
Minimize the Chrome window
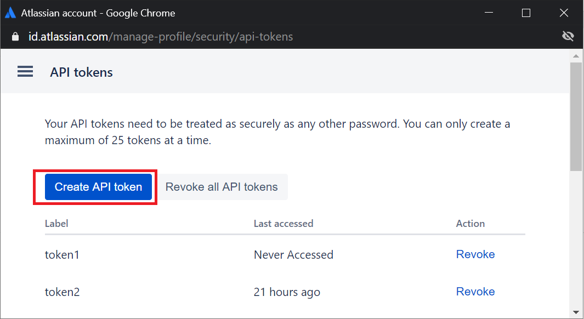pos(489,13)
